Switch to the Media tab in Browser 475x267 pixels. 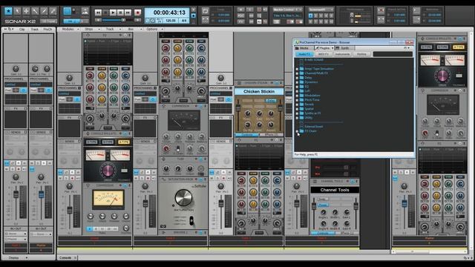304,48
